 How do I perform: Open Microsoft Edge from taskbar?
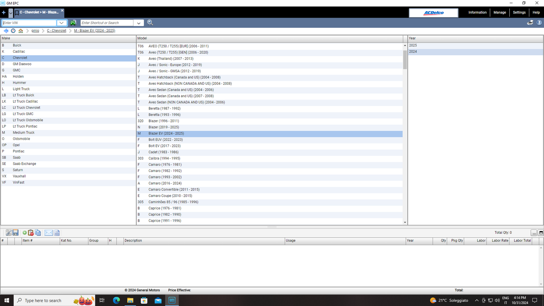(116, 300)
